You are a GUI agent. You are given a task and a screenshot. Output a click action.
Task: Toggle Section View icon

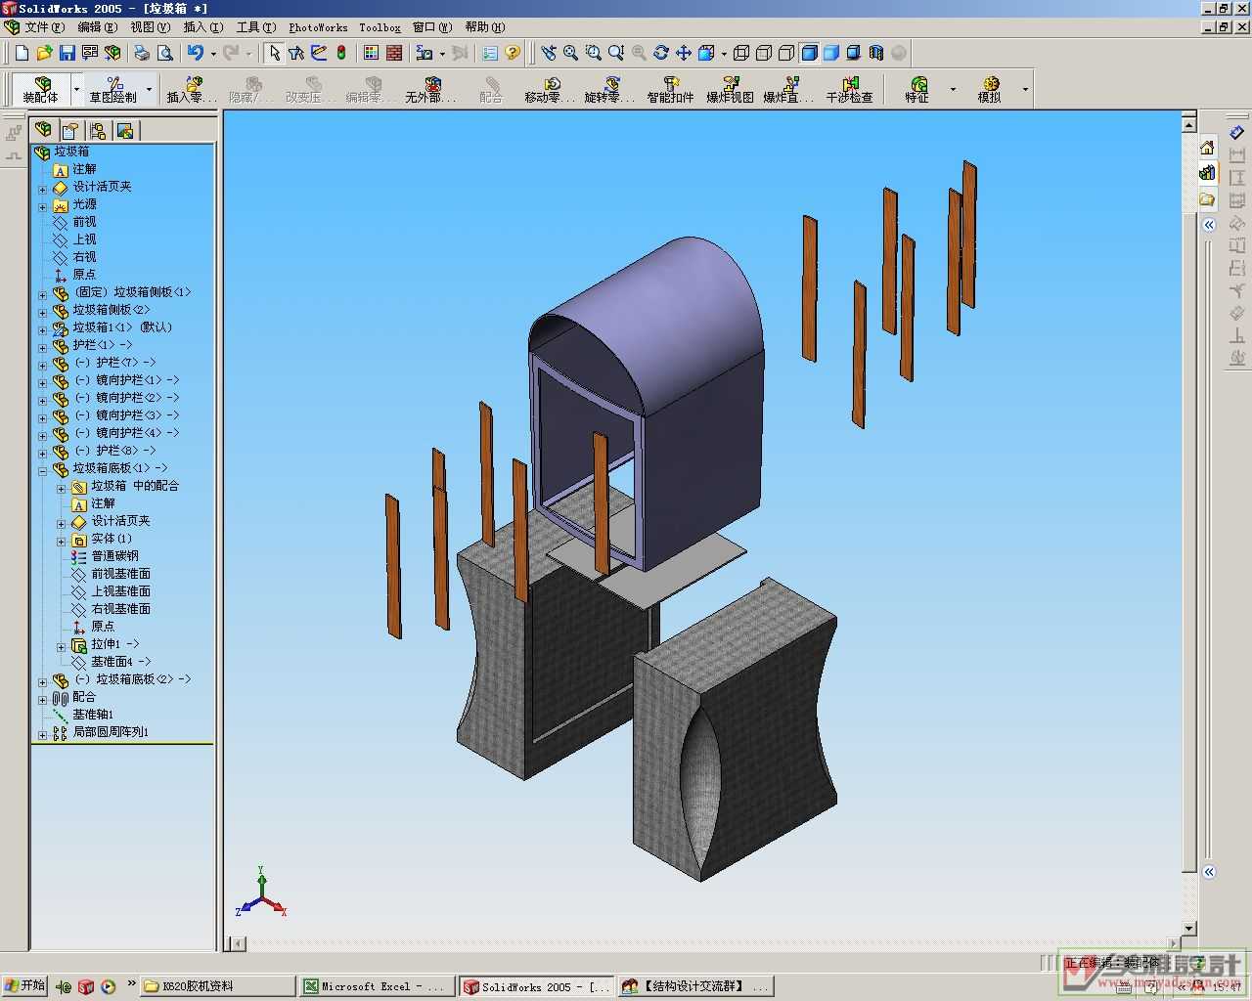[875, 53]
